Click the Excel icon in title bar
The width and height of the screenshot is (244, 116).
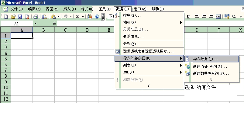(x=3, y=3)
